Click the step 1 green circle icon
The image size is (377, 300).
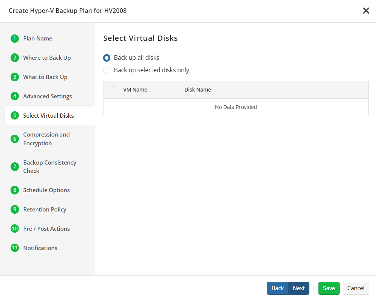pos(15,39)
